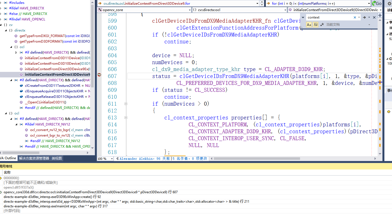Switch to the 类视图 tab
Screen dimensions: 392x222
tap(57, 158)
